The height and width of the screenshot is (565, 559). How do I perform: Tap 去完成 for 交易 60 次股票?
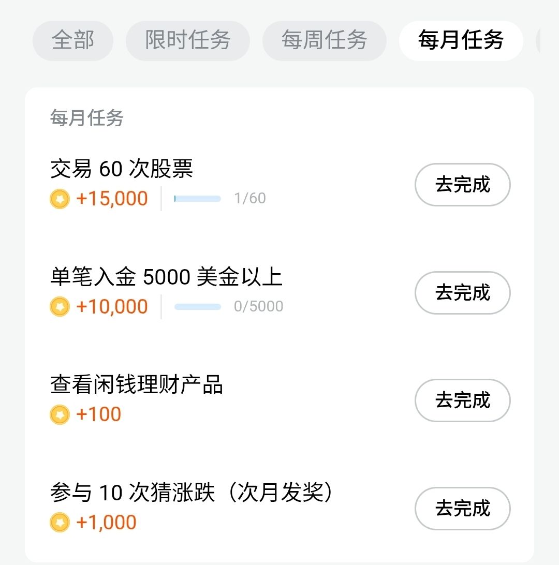(x=462, y=185)
